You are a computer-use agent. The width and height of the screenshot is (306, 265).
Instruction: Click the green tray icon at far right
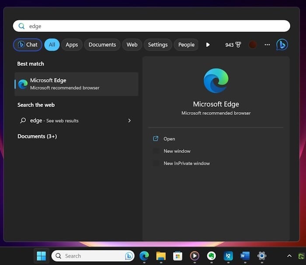(301, 256)
